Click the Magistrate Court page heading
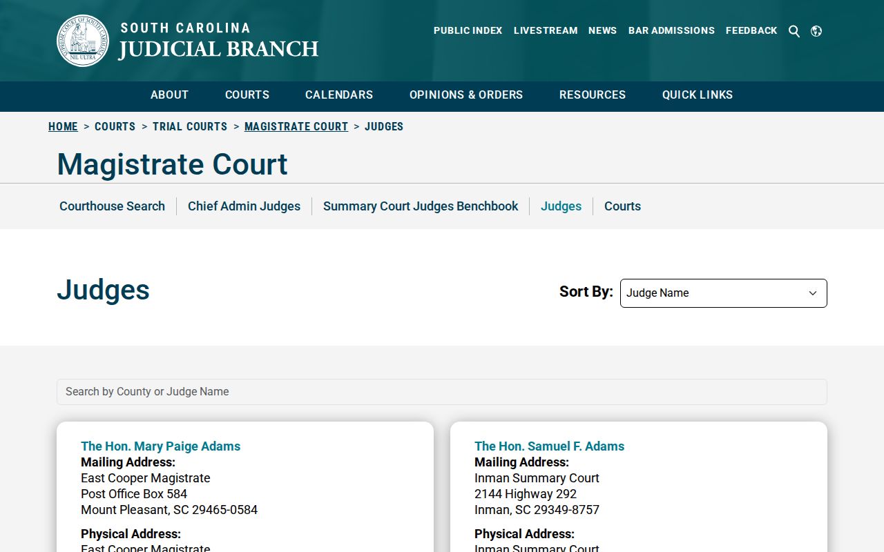 click(x=172, y=164)
